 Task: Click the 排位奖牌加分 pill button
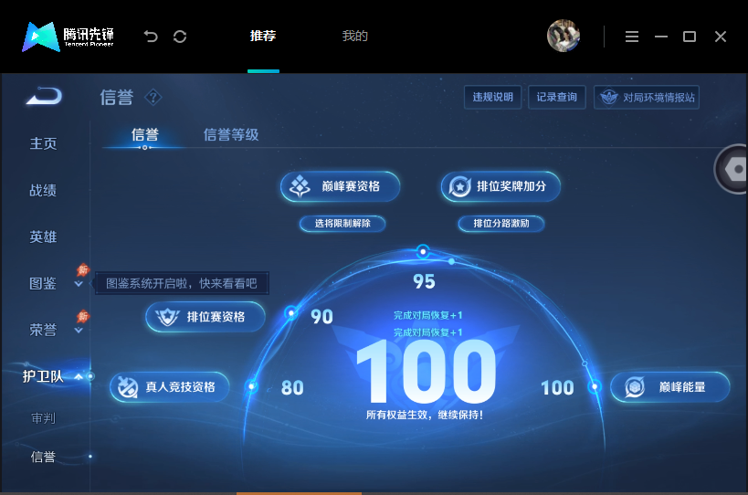tap(500, 186)
